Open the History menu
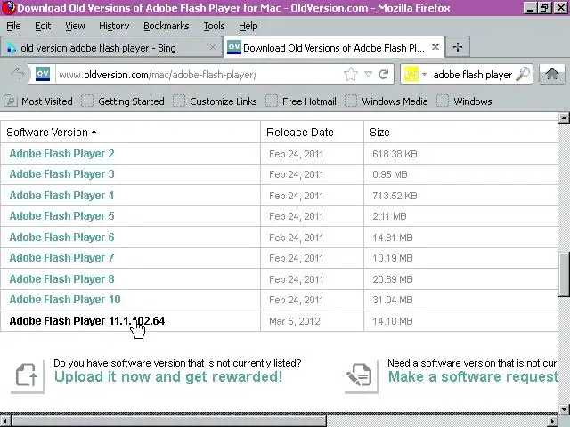Image resolution: width=570 pixels, height=427 pixels. pyautogui.click(x=114, y=26)
